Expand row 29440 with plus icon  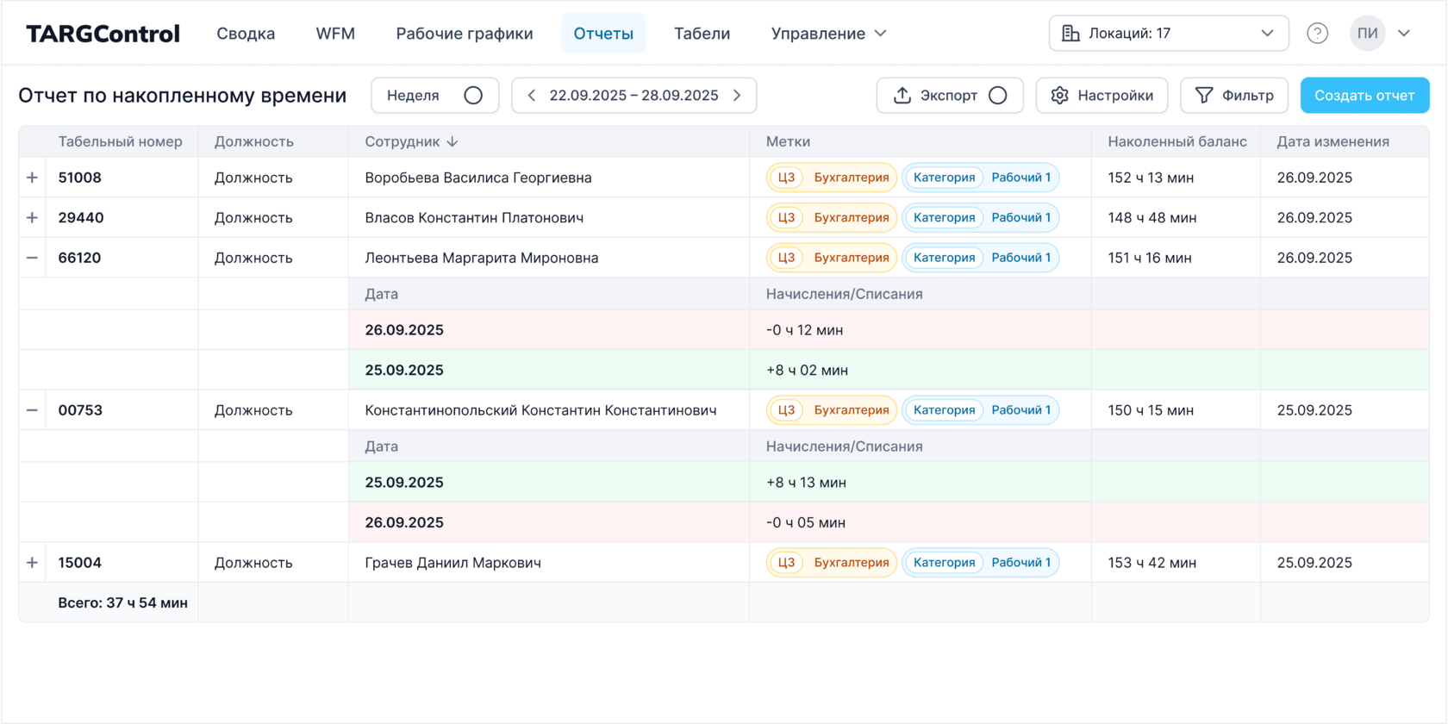(32, 218)
